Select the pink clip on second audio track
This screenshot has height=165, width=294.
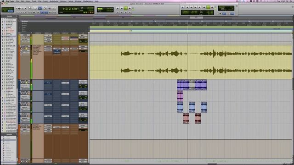(180, 96)
